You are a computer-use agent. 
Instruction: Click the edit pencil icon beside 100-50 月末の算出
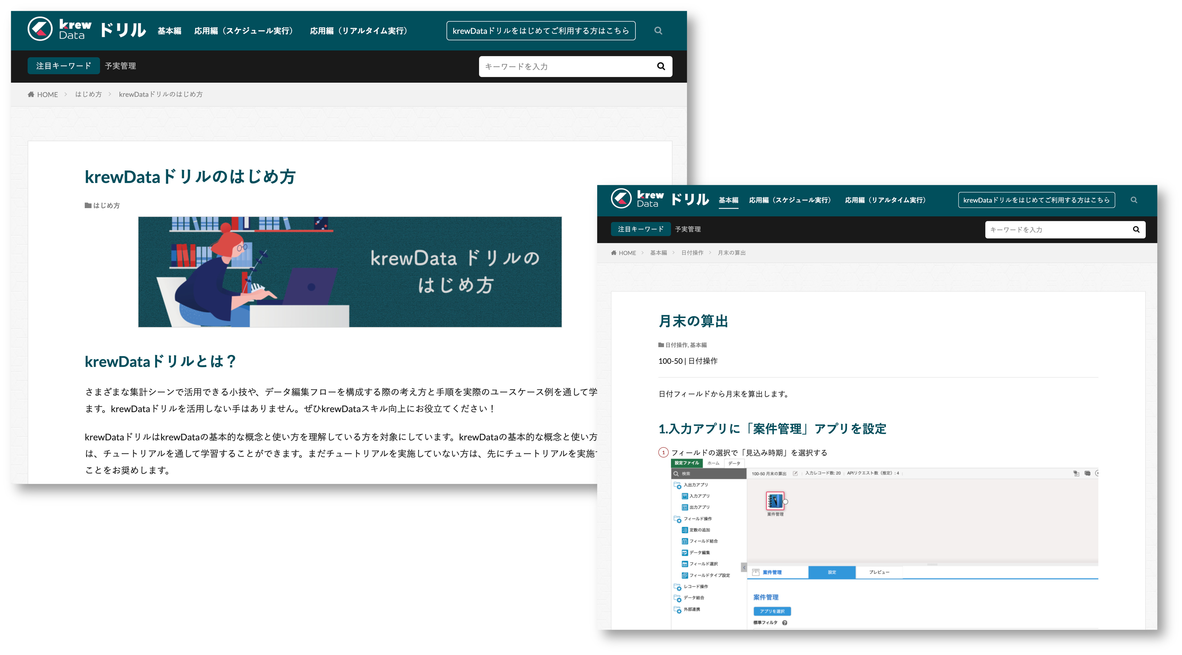point(795,473)
